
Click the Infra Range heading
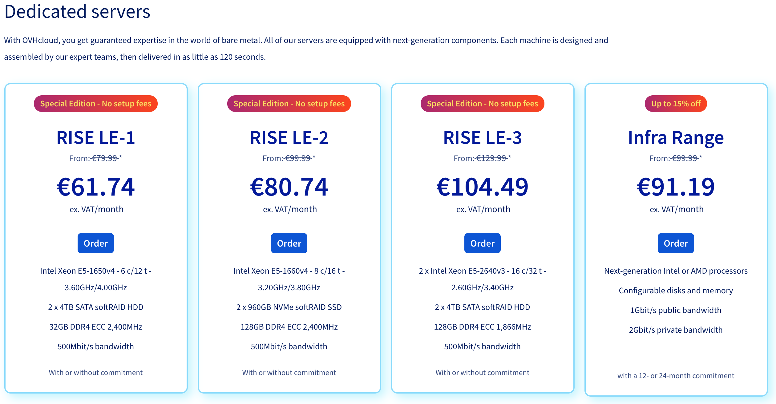click(676, 137)
